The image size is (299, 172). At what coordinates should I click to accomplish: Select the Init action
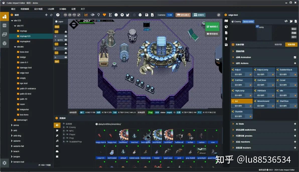point(242,101)
